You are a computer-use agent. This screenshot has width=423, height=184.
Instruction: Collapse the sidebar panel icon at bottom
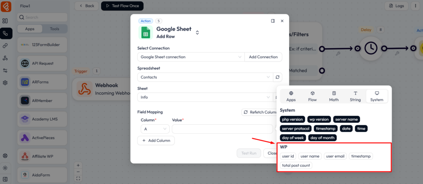click(5, 179)
